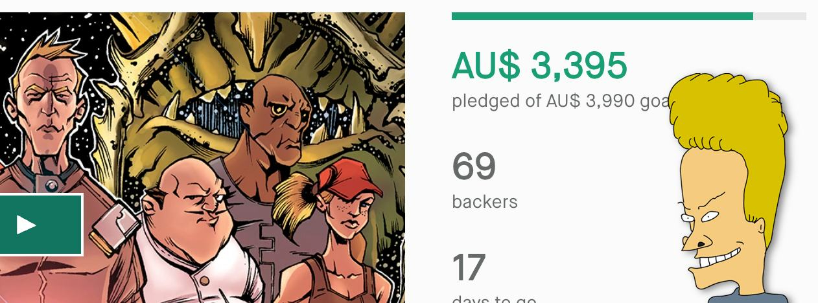Image resolution: width=818 pixels, height=303 pixels.
Task: Click the 'backers' label
Action: click(485, 201)
